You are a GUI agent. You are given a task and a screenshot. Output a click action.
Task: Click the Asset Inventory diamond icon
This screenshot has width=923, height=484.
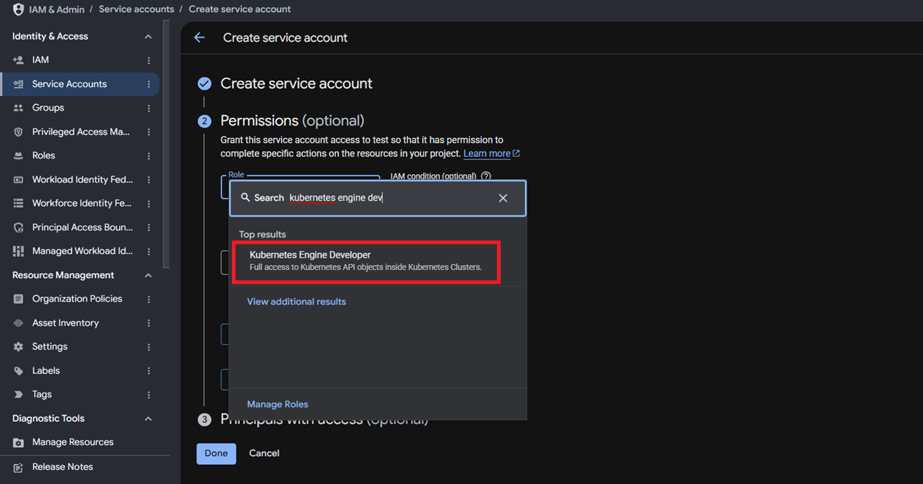pyautogui.click(x=18, y=323)
